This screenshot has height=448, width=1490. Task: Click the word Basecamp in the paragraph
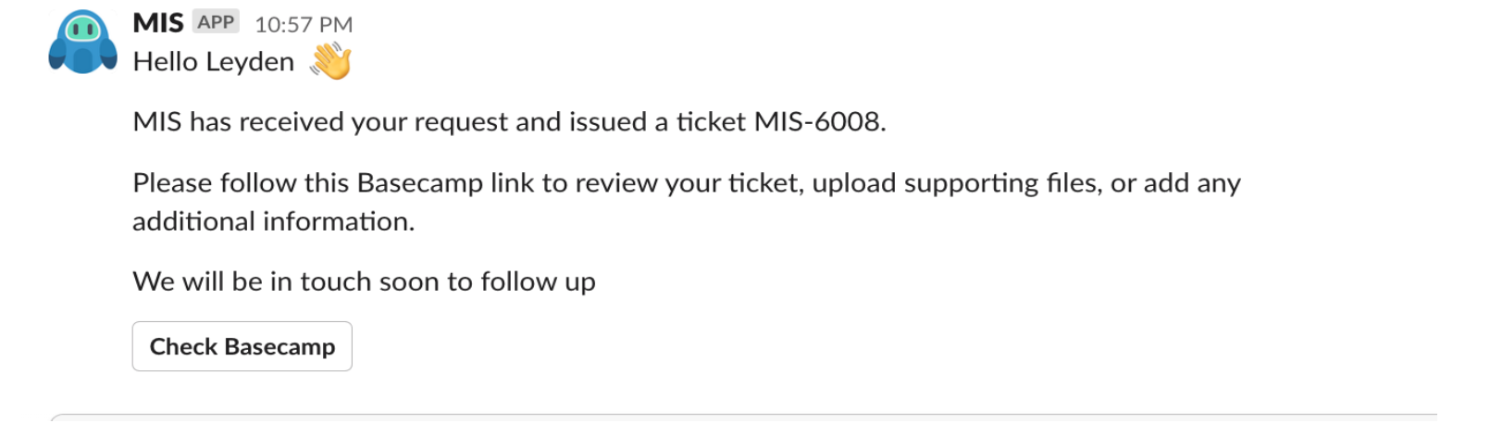420,182
